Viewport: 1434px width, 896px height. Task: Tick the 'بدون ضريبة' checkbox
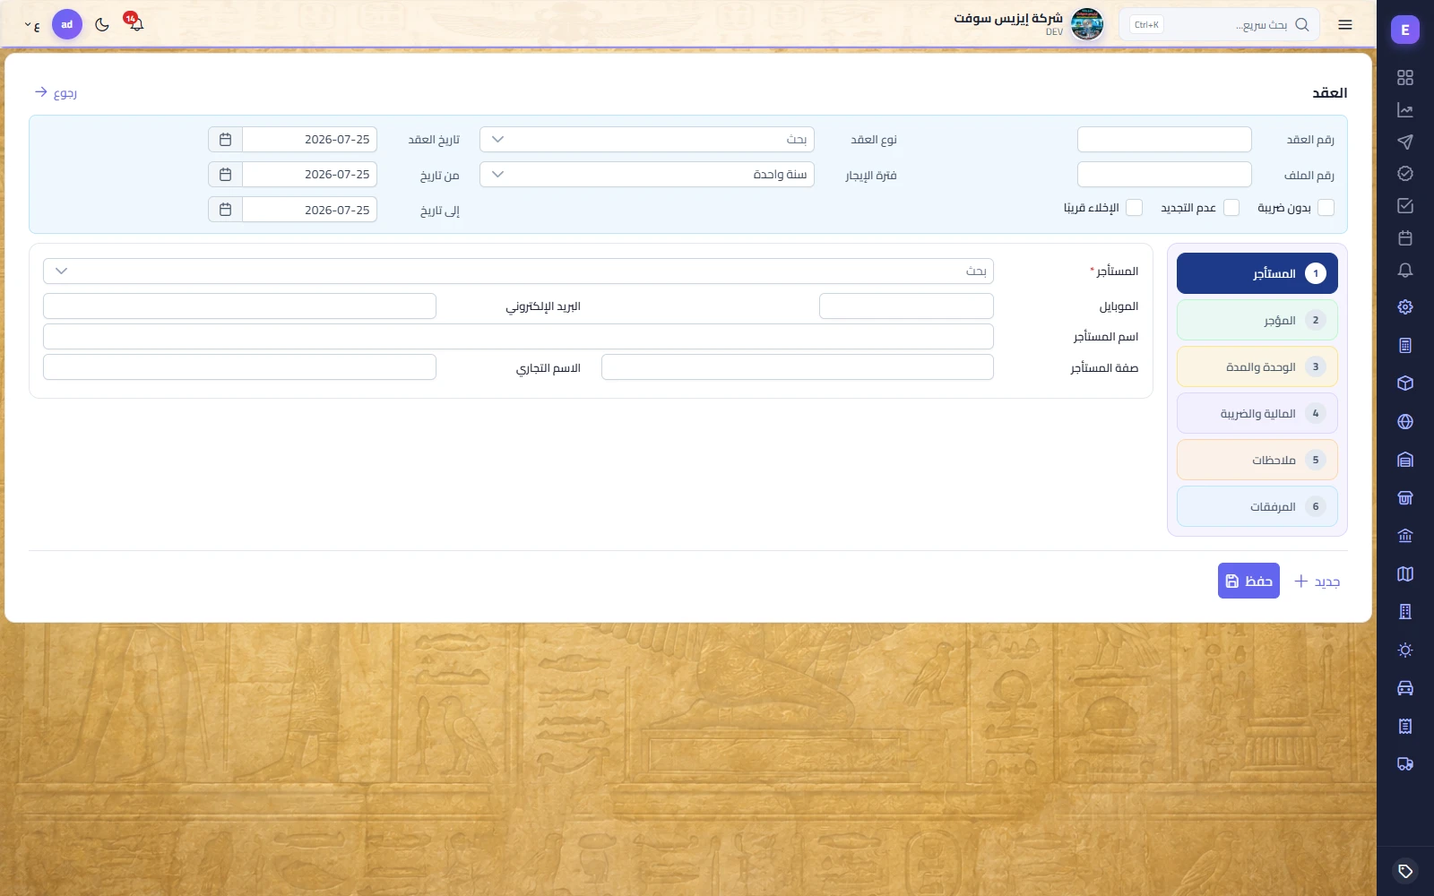pyautogui.click(x=1326, y=208)
